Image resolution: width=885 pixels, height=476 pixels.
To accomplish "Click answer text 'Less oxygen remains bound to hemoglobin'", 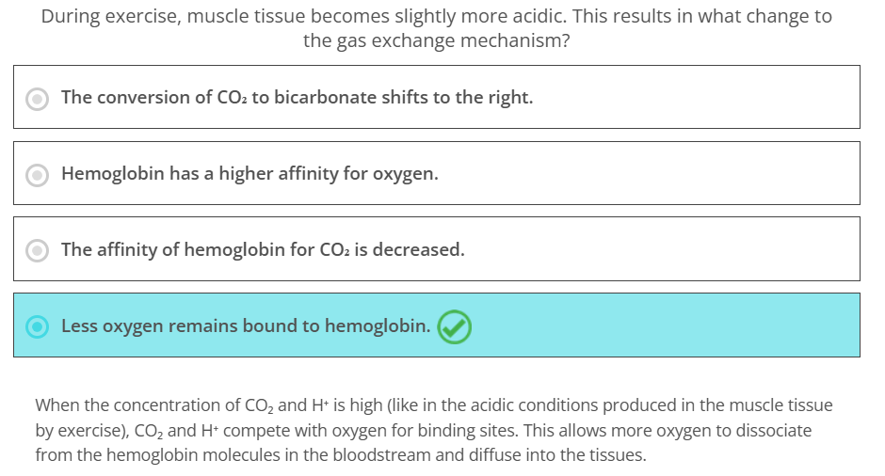I will (246, 326).
